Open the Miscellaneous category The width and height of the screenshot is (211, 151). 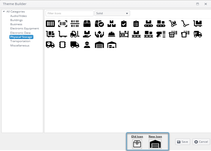[20, 45]
